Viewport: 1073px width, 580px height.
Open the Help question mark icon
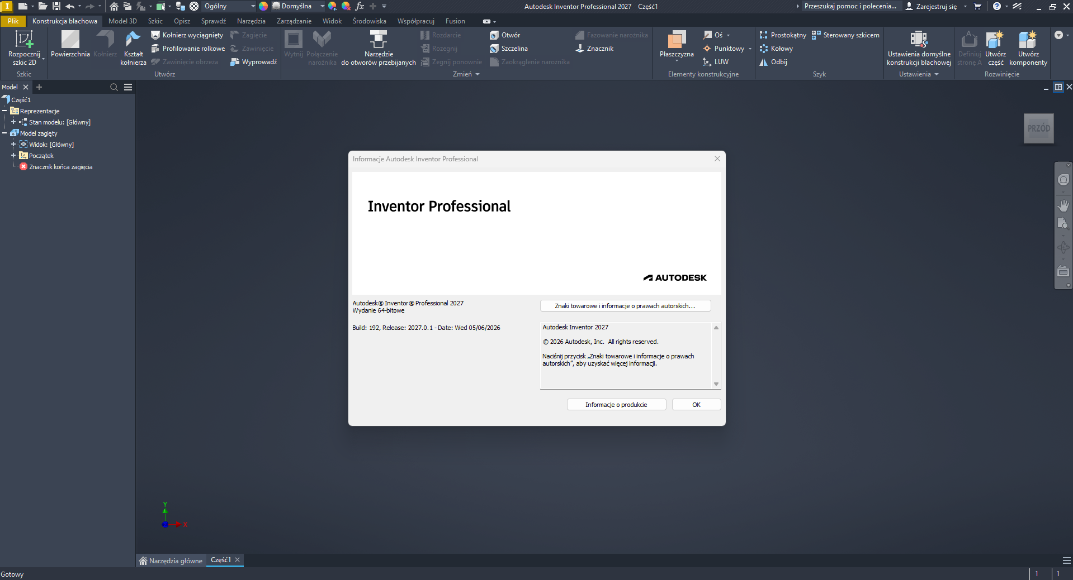click(x=996, y=6)
